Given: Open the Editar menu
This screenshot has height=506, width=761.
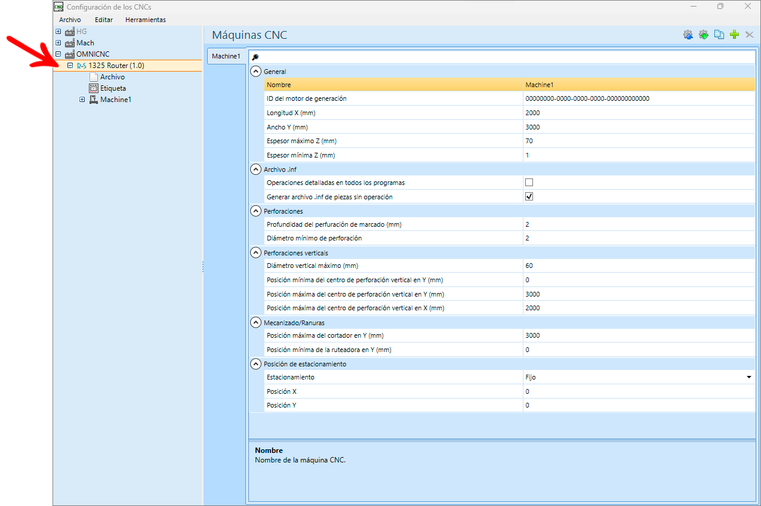Looking at the screenshot, I should (x=104, y=20).
